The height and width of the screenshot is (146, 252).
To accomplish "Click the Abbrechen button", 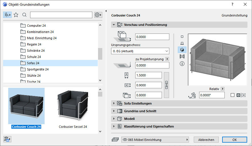I will pos(206,140).
